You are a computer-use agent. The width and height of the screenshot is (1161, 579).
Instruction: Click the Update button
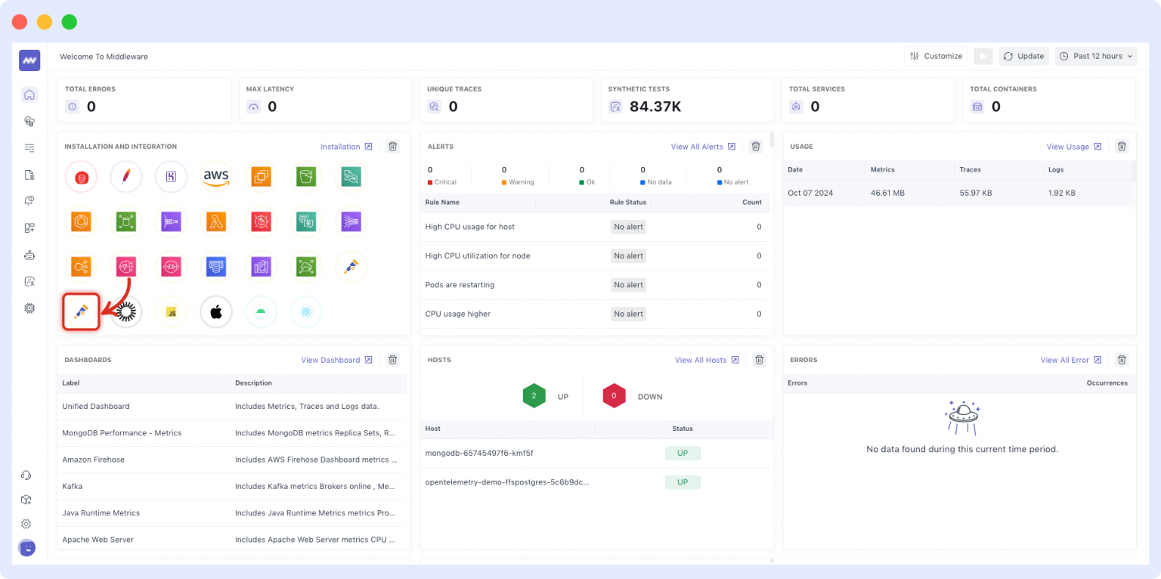click(x=1023, y=56)
